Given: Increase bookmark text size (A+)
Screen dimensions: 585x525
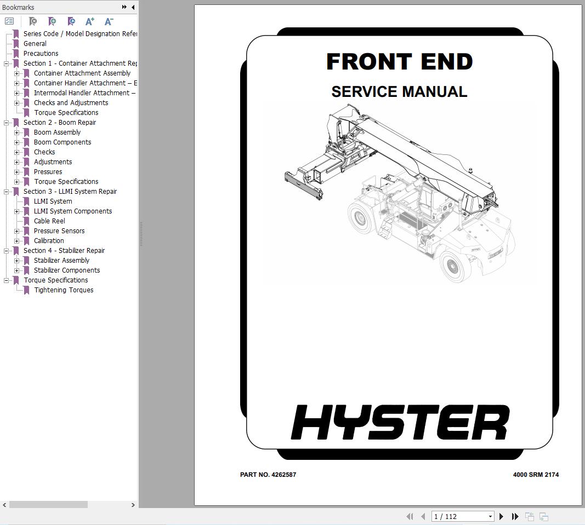Looking at the screenshot, I should click(89, 21).
